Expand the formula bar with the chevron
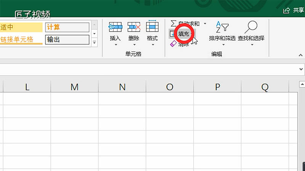 point(301,70)
